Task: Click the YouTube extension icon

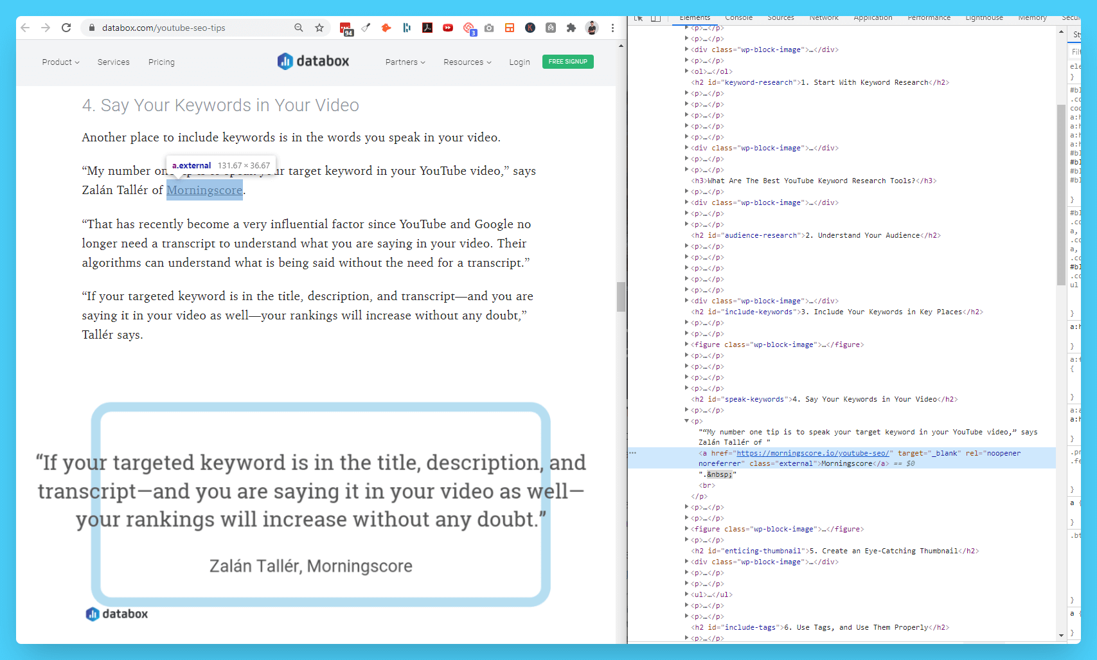Action: click(x=448, y=28)
